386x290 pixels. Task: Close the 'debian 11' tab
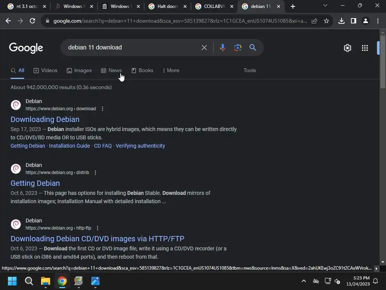(279, 6)
